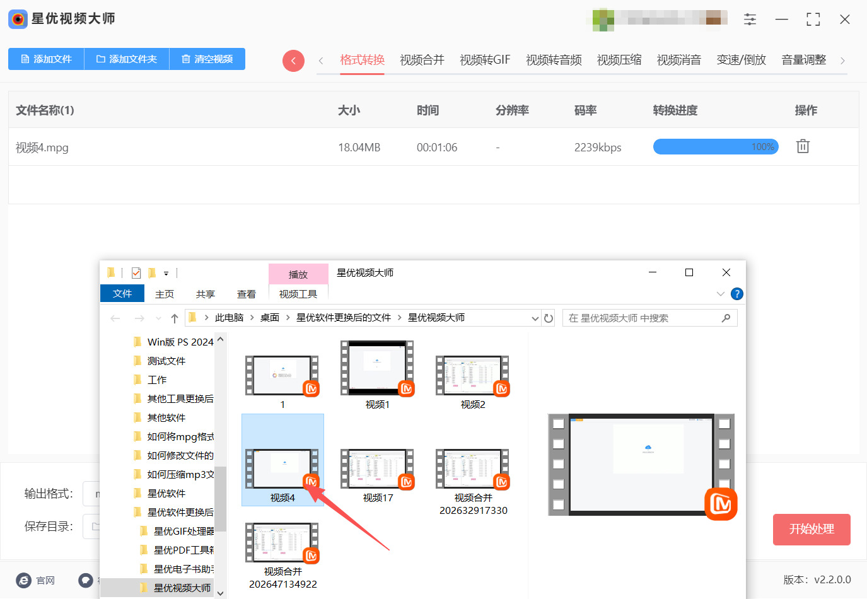Delete 视频4.mpg with trash icon
Image resolution: width=867 pixels, height=599 pixels.
[803, 146]
